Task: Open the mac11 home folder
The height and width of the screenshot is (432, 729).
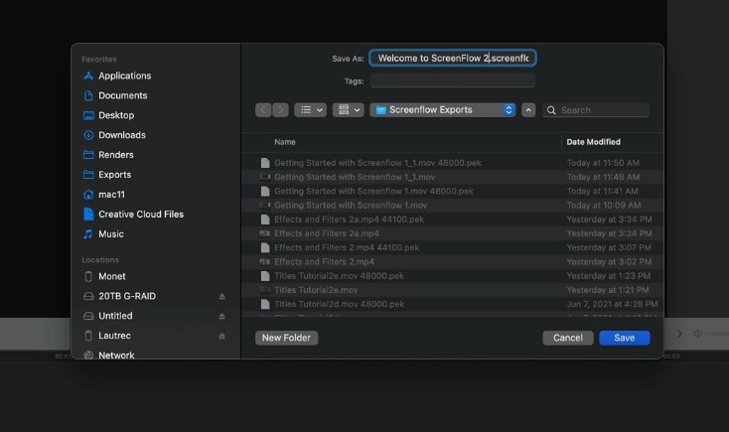Action: (x=113, y=195)
